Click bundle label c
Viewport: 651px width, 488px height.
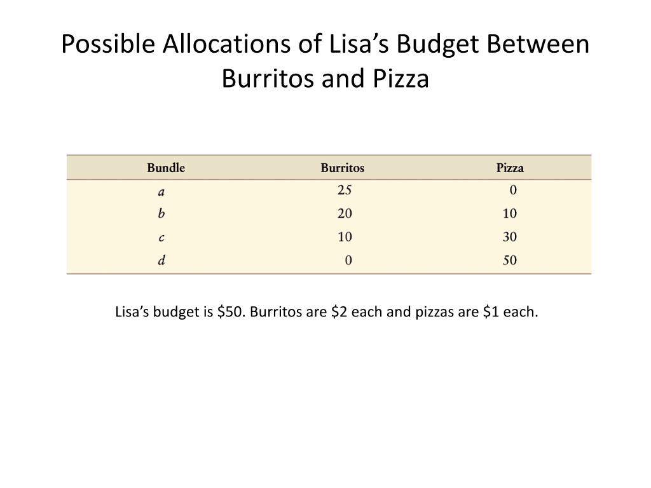161,238
